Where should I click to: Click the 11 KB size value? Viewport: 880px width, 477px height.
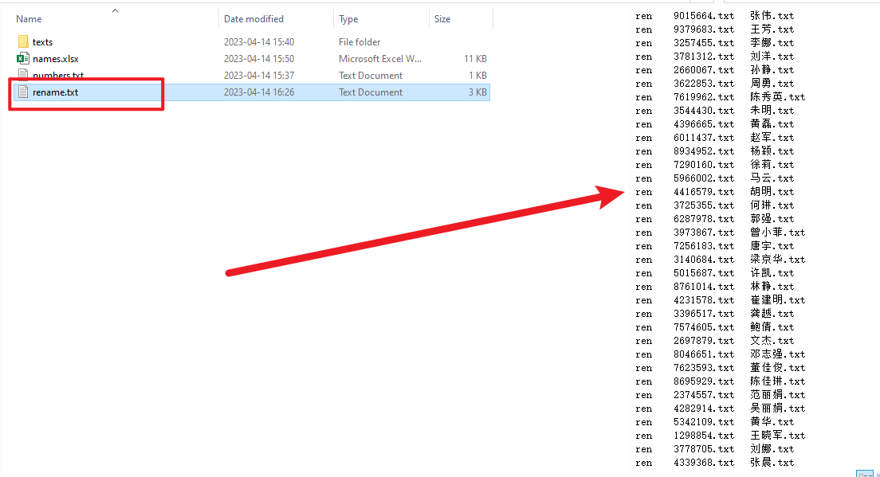[475, 59]
